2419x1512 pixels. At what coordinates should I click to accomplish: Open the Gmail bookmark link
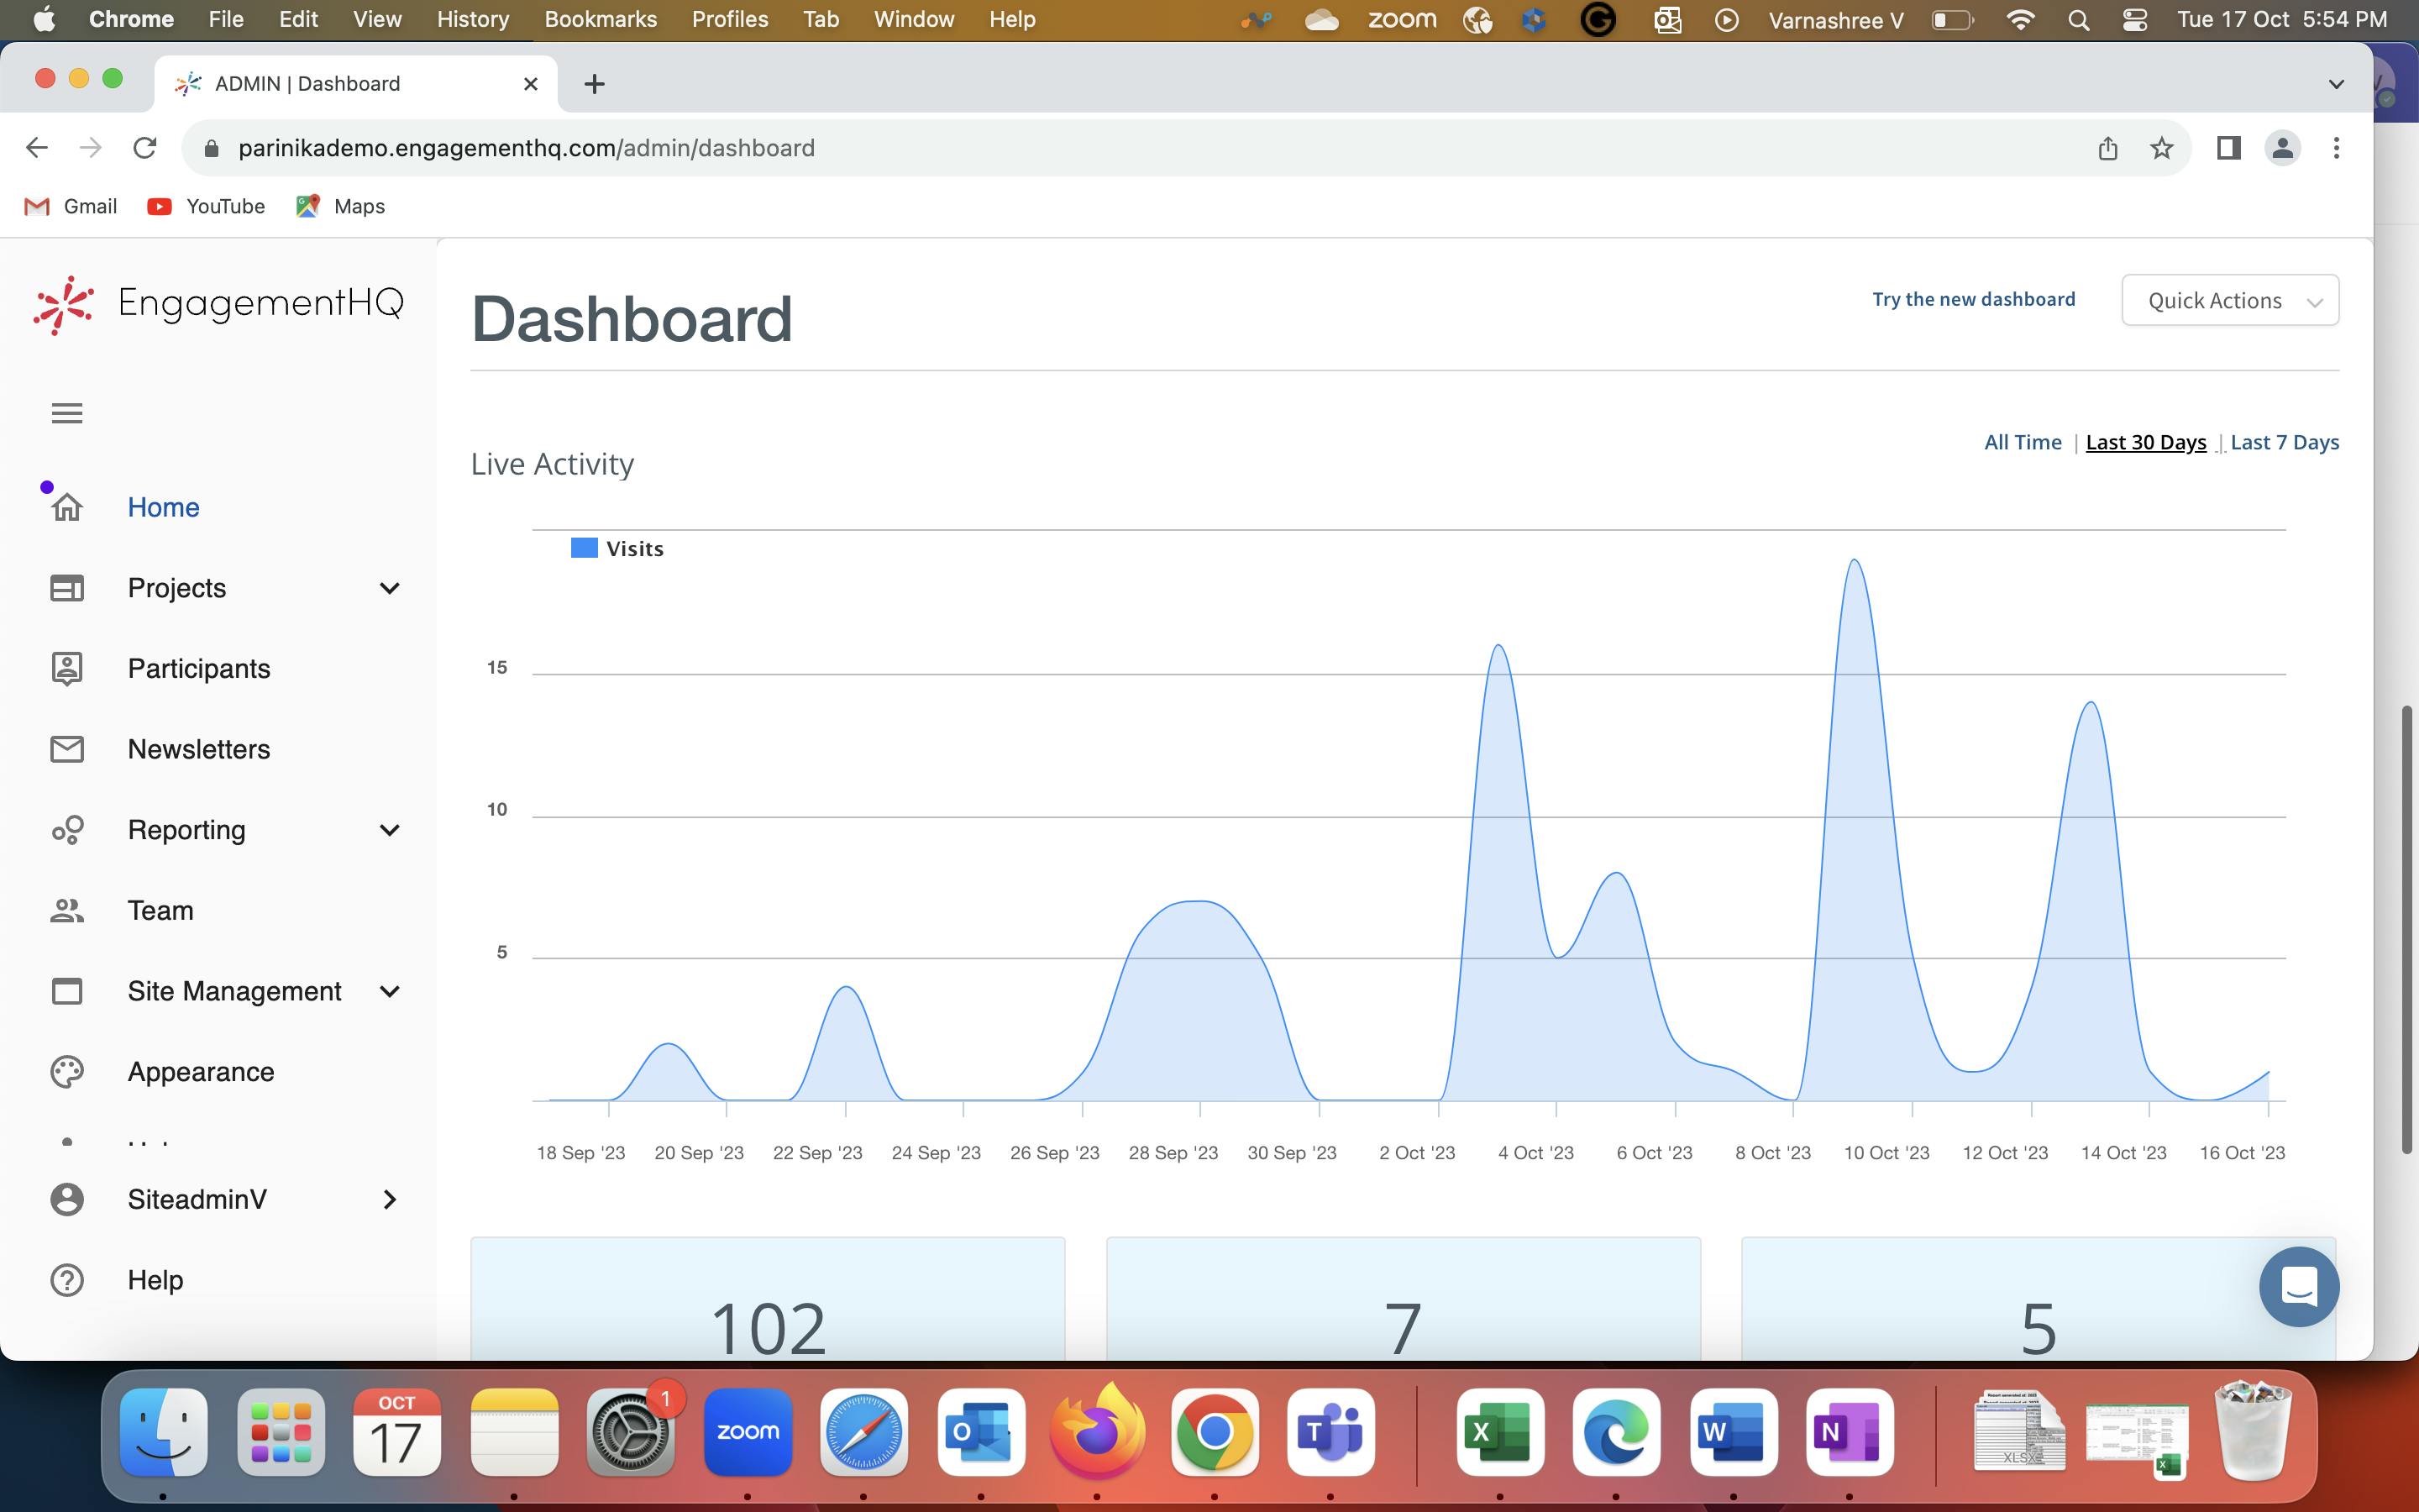[71, 206]
